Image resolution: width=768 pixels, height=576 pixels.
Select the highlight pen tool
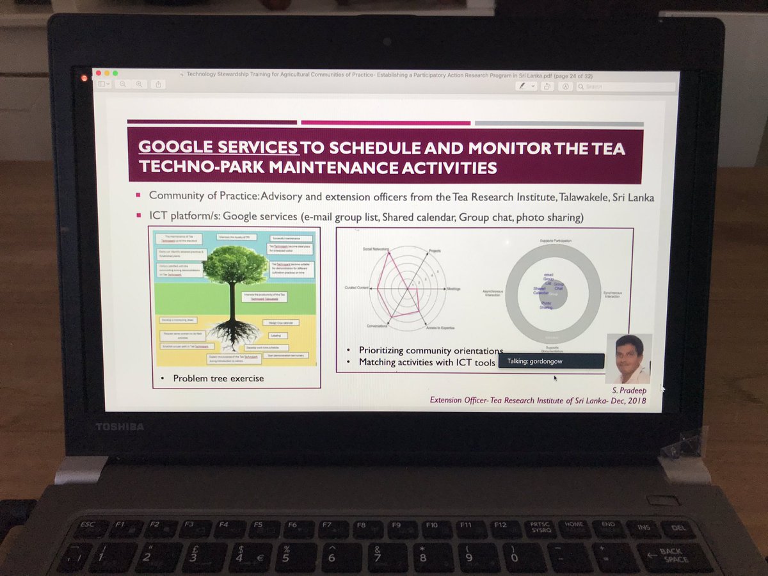point(523,86)
